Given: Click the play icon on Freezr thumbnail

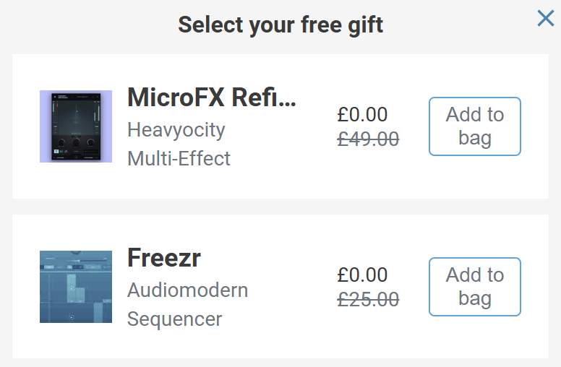Looking at the screenshot, I should coord(72,316).
